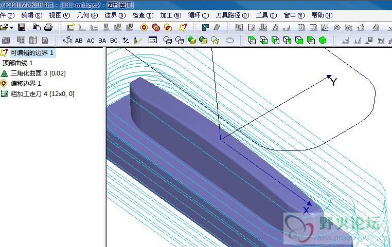The image size is (392, 247).
Task: Toggle the shaded green-yellow solids display
Action: [x=192, y=40]
